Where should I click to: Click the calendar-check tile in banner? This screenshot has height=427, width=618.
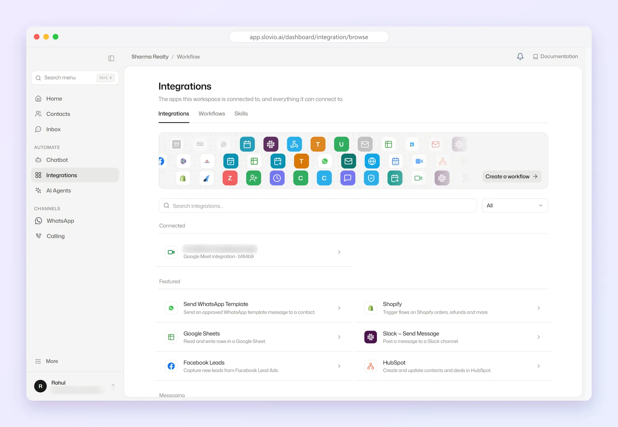pyautogui.click(x=231, y=161)
